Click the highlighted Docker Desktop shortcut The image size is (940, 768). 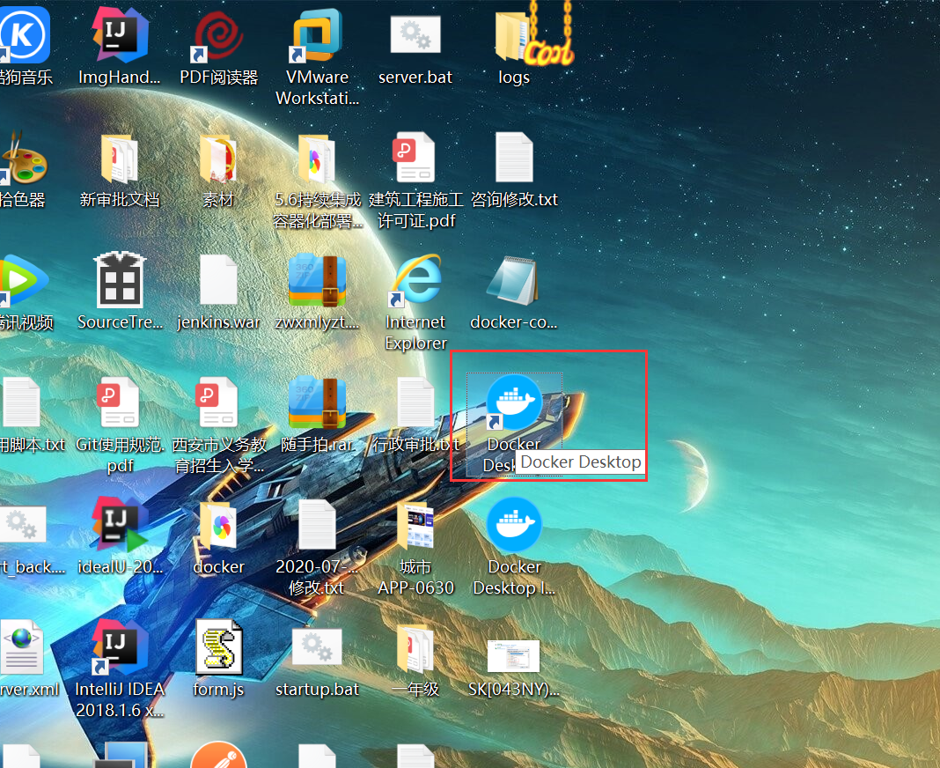tap(514, 403)
